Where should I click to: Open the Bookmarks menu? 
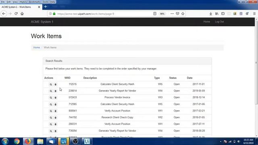click(x=35, y=2)
